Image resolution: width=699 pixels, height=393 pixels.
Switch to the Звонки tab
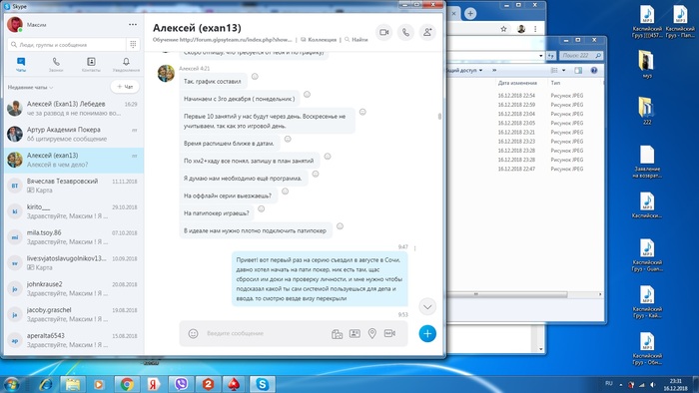point(56,65)
